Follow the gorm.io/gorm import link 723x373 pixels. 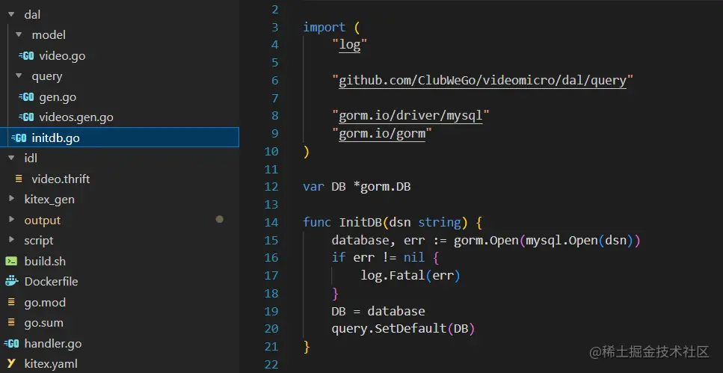click(382, 133)
